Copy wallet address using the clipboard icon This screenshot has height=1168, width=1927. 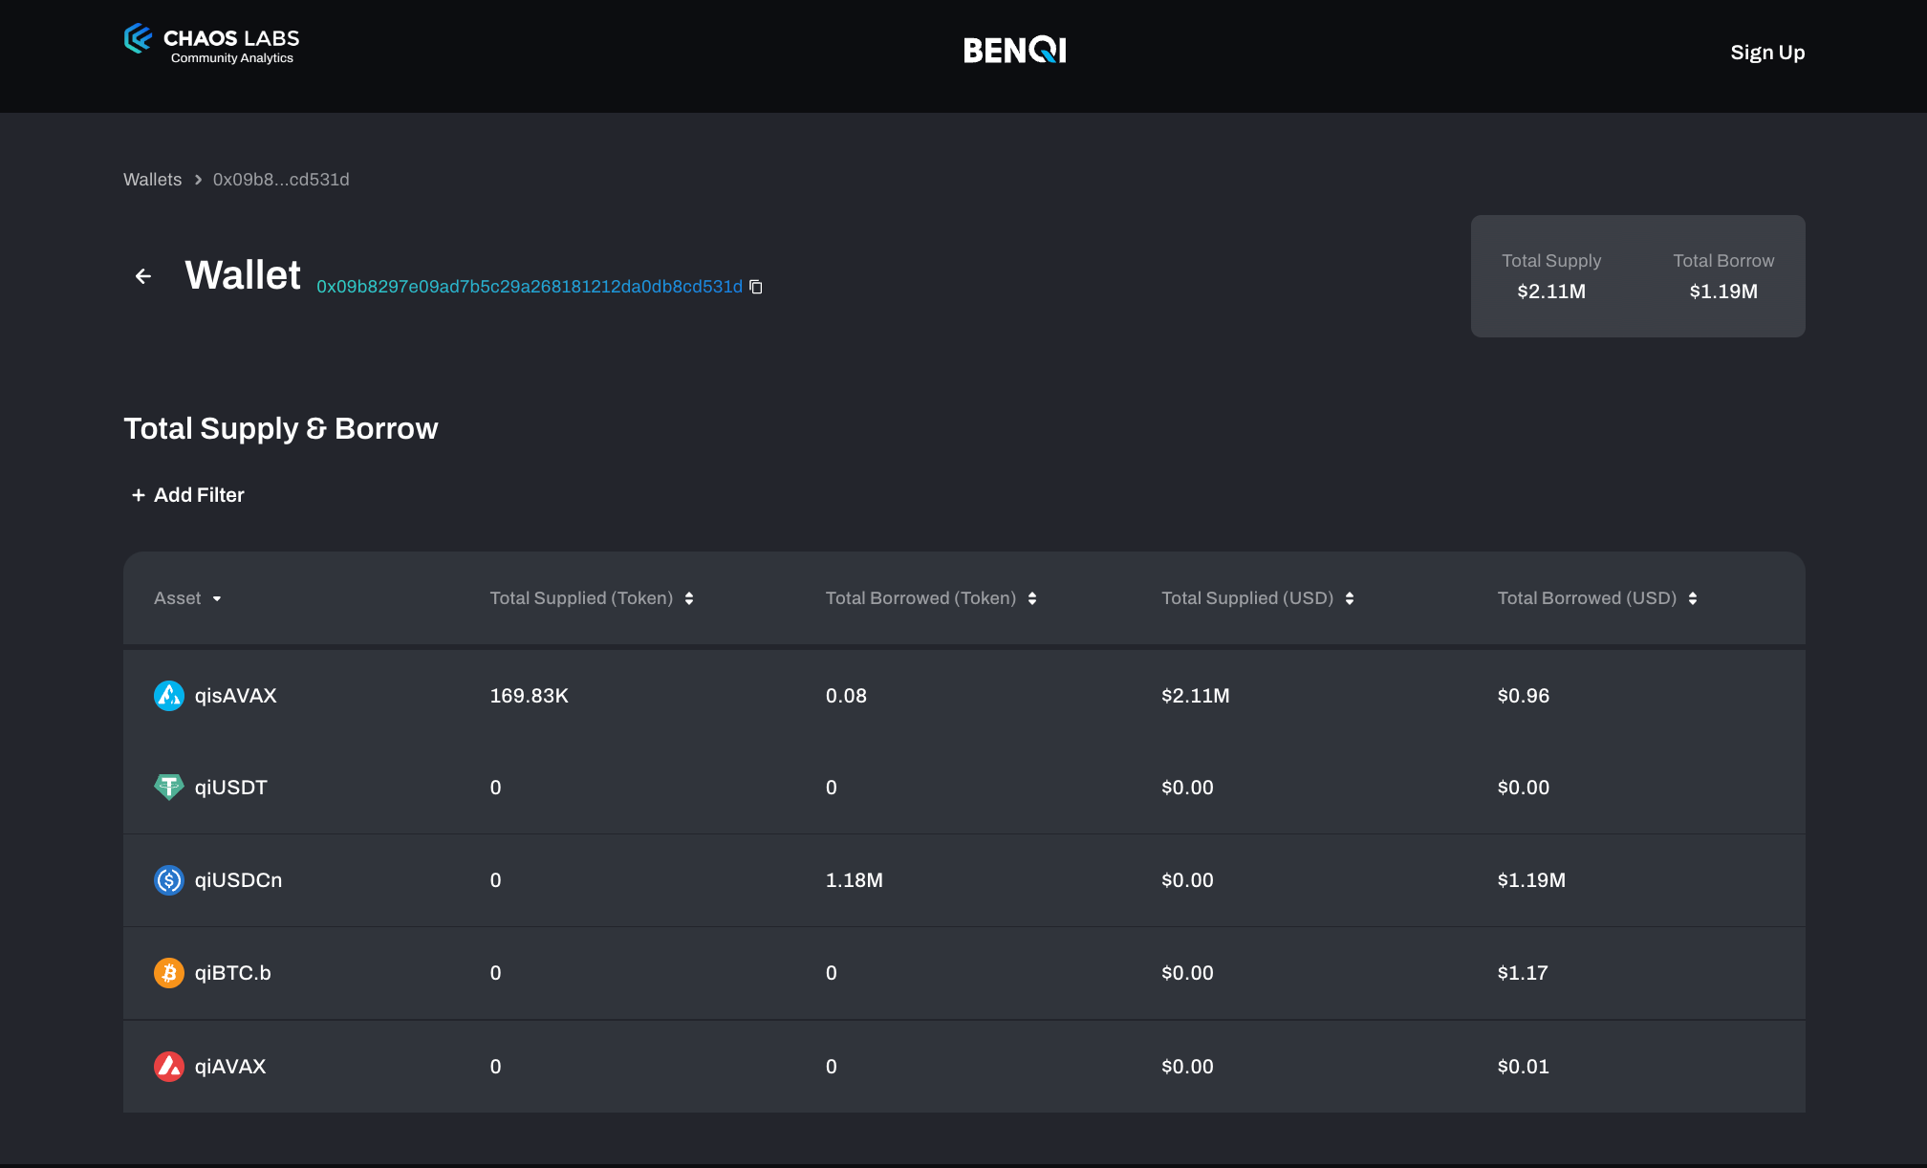pos(756,287)
